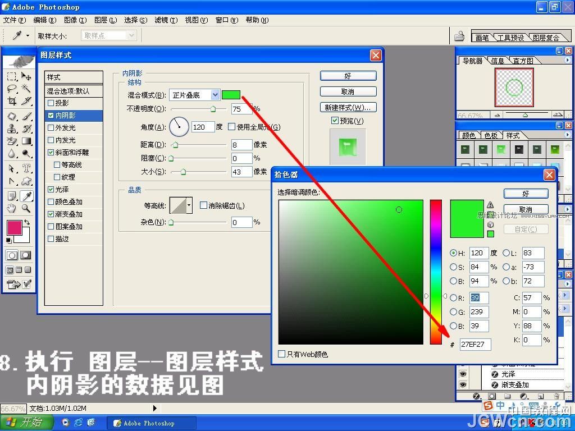
Task: Select the History Brush tool
Action: [26, 129]
